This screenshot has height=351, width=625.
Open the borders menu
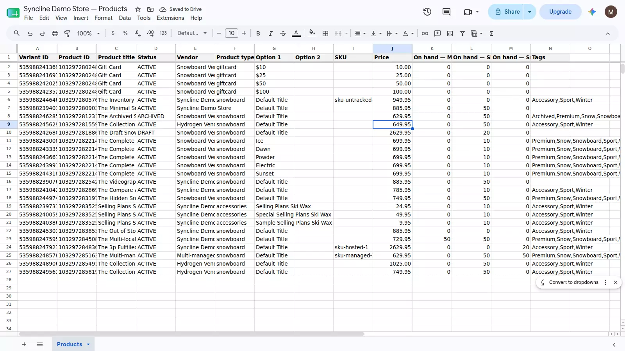coord(325,34)
